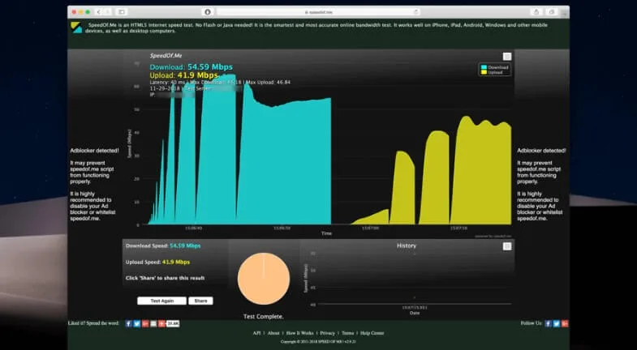Screen dimensions: 637x350
Task: Open the extension icon left of address bar
Action: (208, 12)
